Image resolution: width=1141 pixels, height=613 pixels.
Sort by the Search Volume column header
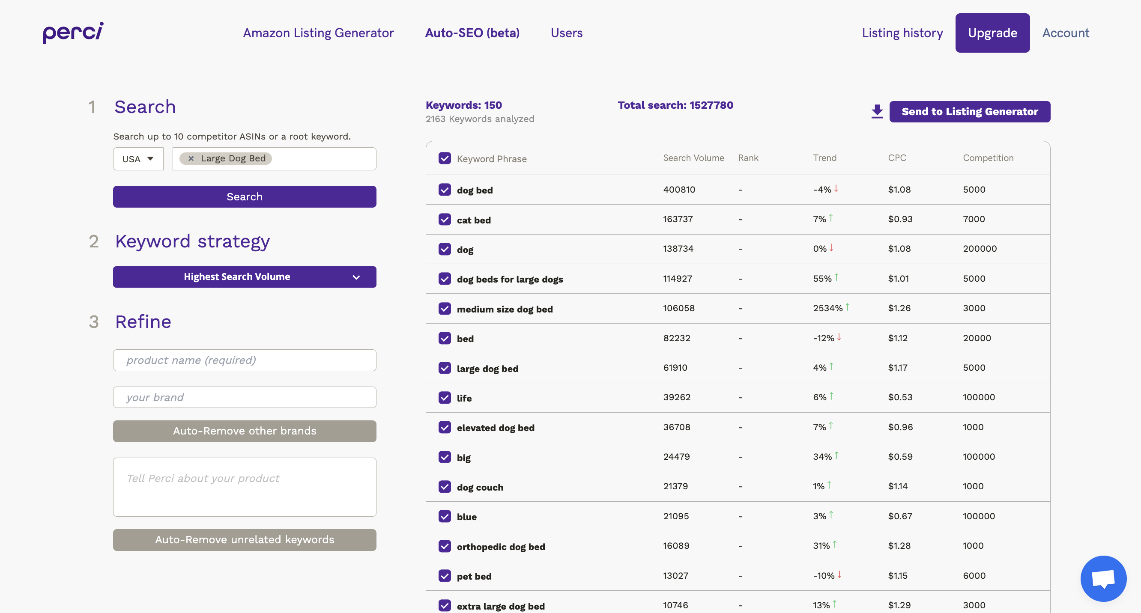coord(693,158)
